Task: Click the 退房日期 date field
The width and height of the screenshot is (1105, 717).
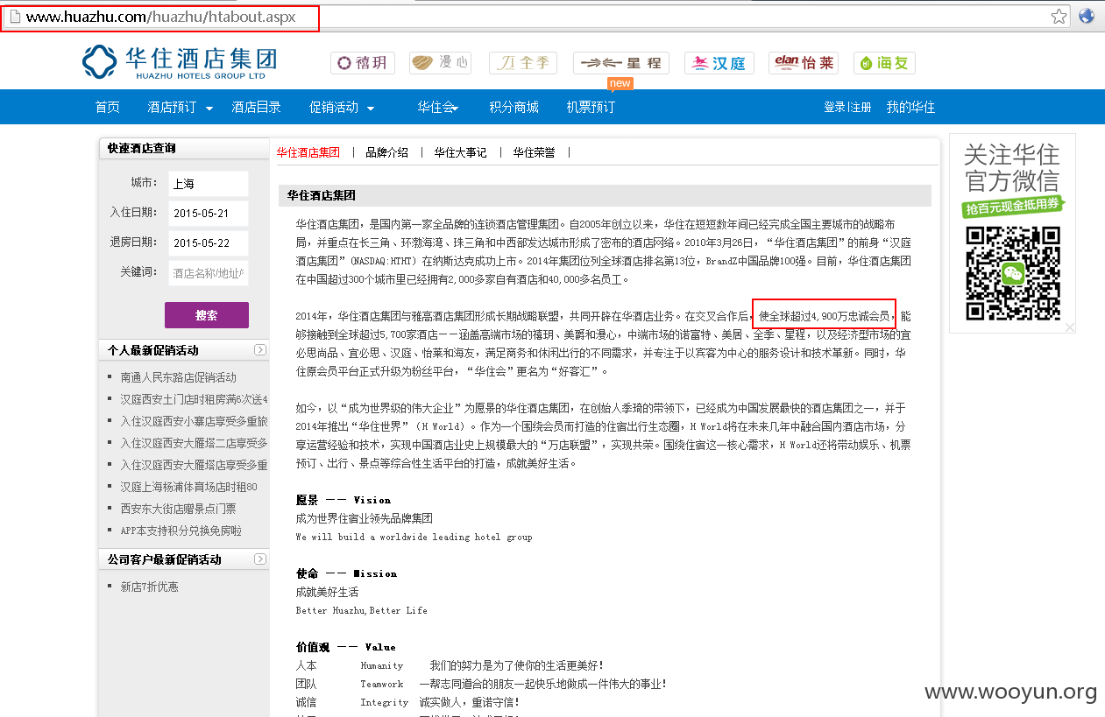Action: (209, 243)
